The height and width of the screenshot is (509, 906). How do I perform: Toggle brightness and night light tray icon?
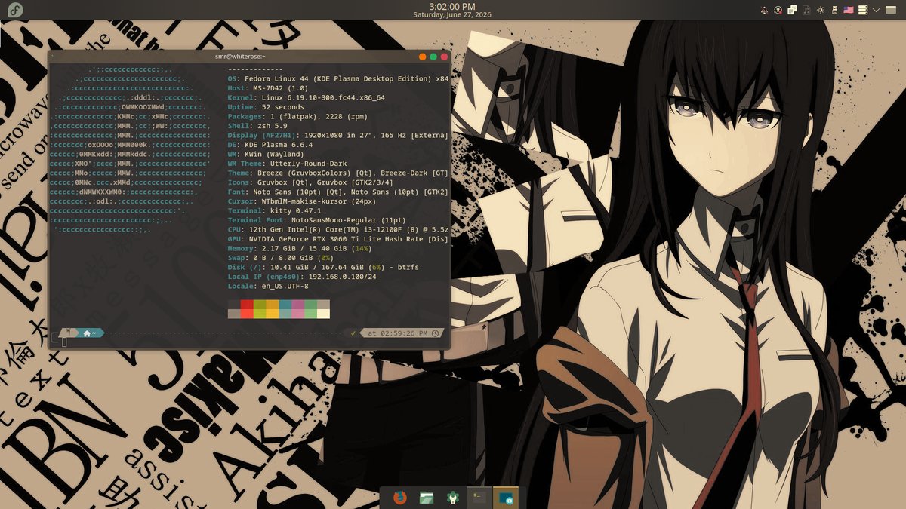[821, 10]
